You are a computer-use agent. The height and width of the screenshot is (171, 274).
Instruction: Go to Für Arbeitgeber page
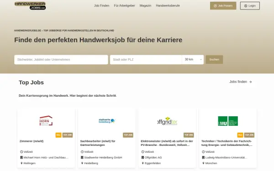(x=124, y=5)
